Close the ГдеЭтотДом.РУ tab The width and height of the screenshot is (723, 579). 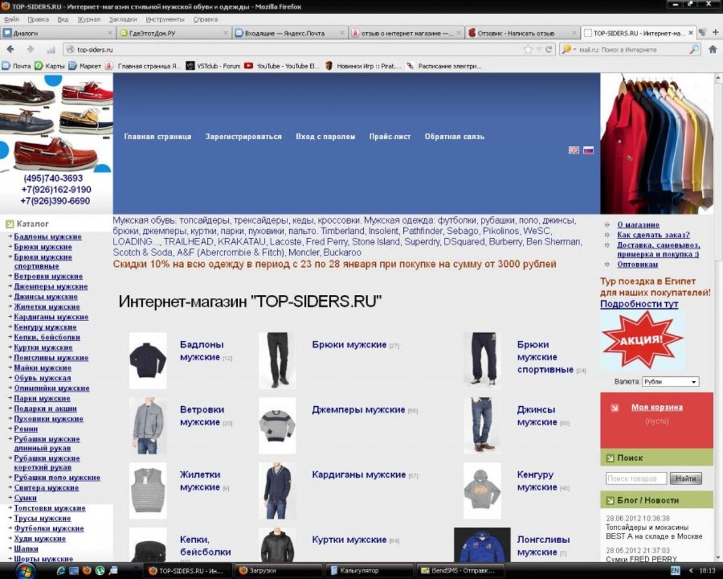click(x=227, y=33)
